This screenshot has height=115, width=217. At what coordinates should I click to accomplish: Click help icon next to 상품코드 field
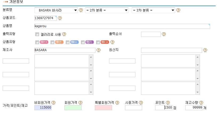coord(60,18)
